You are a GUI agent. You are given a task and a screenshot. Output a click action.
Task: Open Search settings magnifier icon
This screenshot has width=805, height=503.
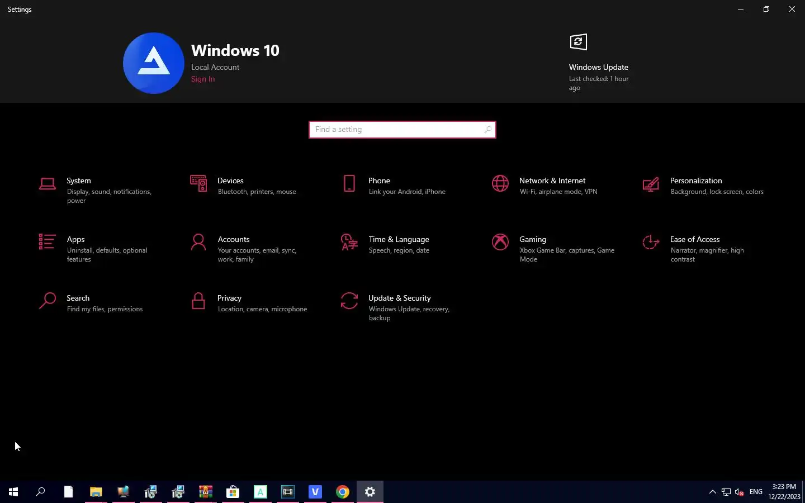coord(48,301)
